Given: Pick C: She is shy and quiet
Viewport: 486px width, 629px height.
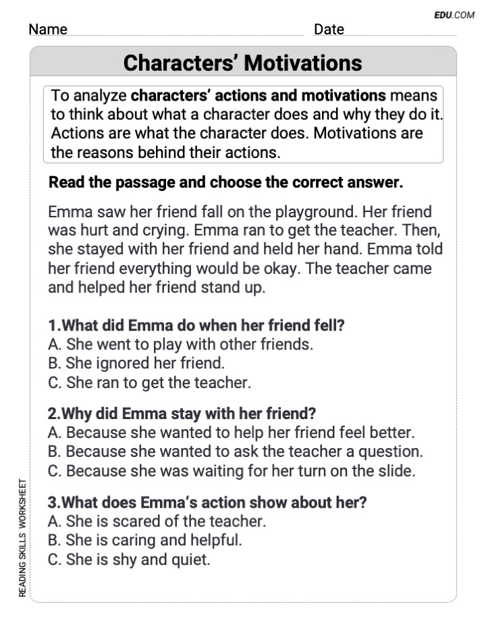Looking at the screenshot, I should point(129,559).
